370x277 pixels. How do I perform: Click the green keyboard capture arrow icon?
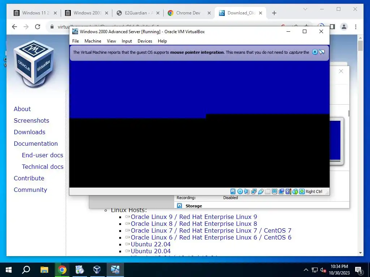point(302,192)
